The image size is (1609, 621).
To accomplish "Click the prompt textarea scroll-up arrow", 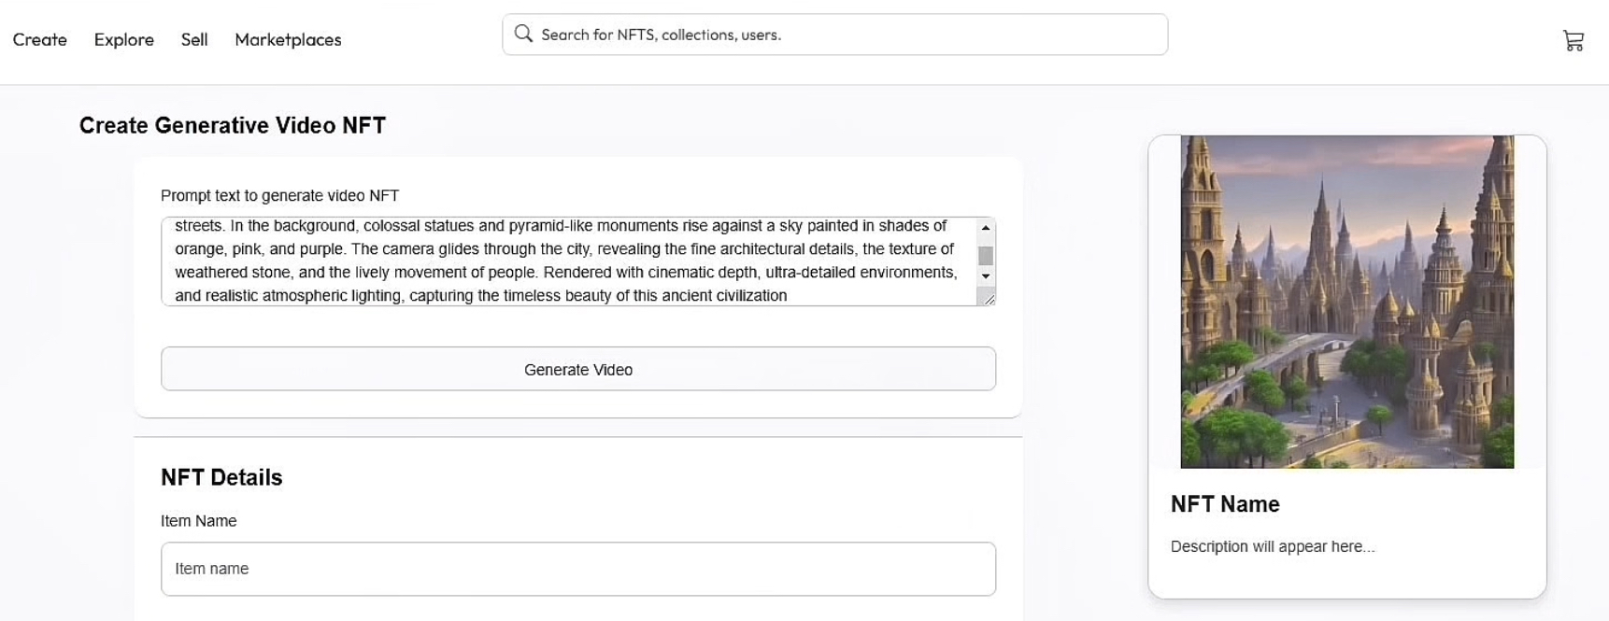I will click(986, 228).
